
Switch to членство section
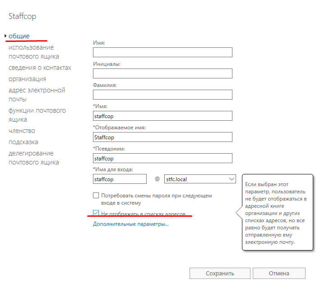(x=22, y=131)
